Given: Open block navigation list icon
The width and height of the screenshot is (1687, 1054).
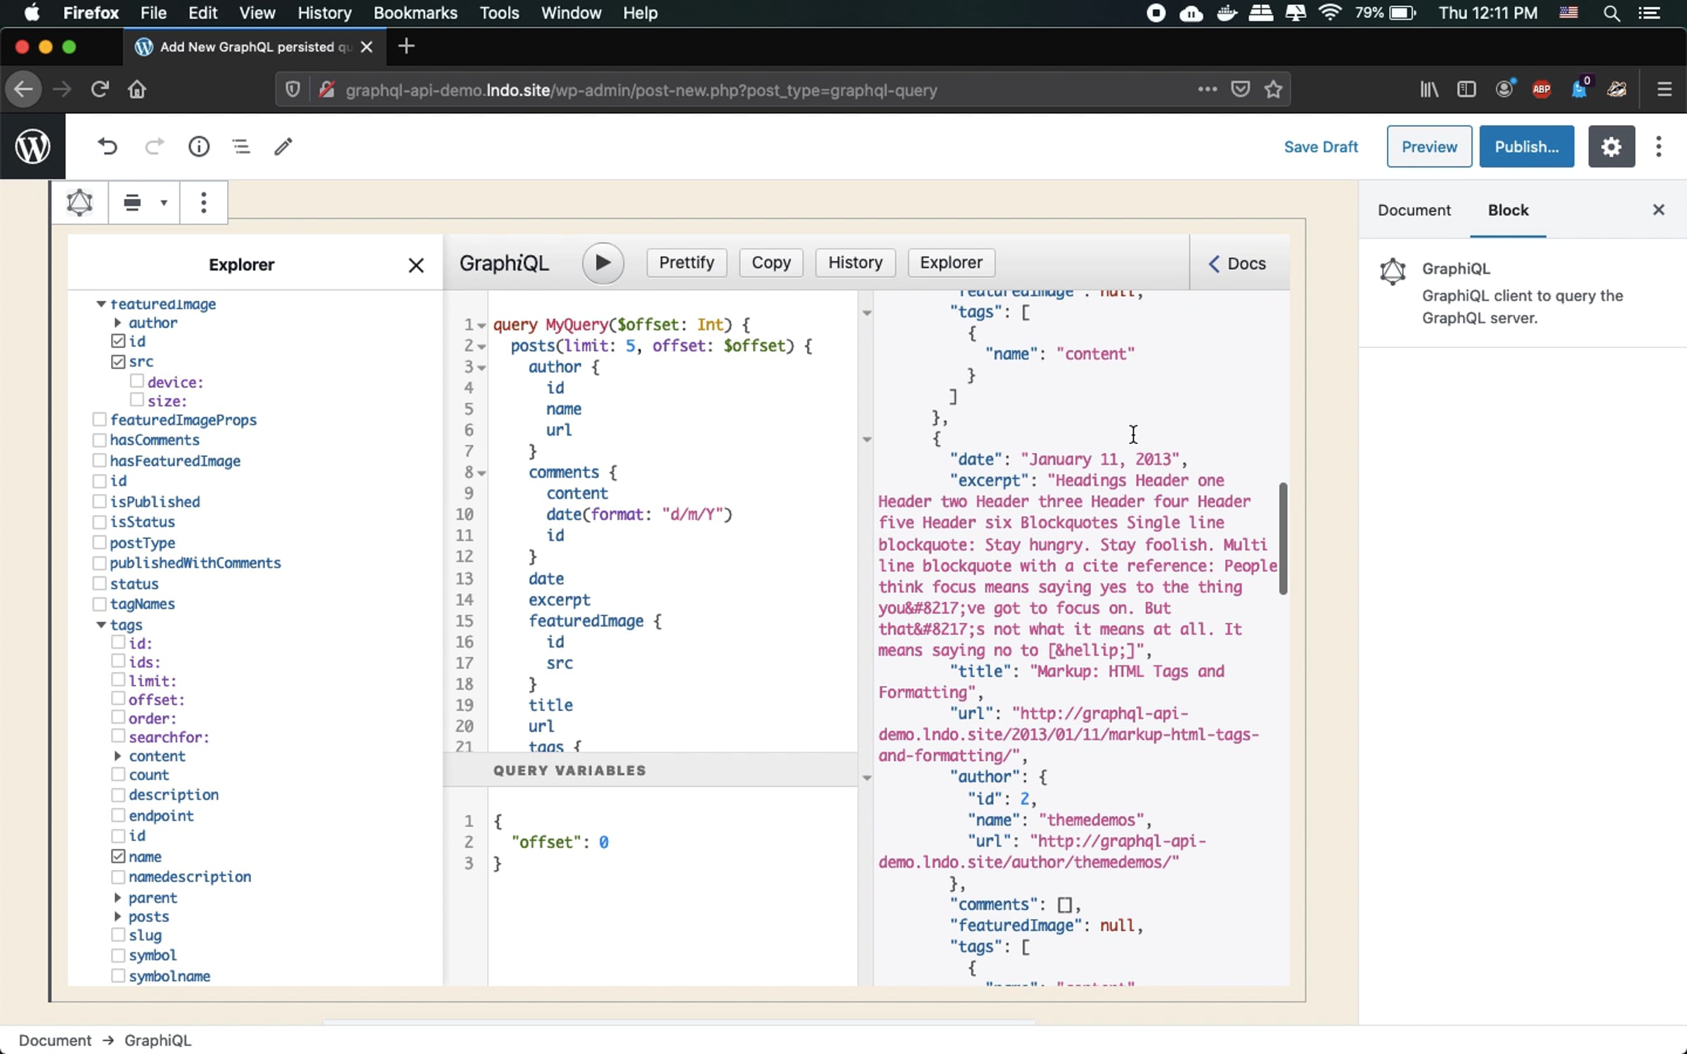Looking at the screenshot, I should click(241, 146).
